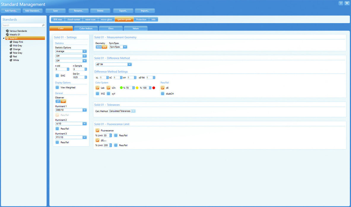Enable the SMC checkbox
Image resolution: width=351 pixels, height=207 pixels.
[x=57, y=75]
